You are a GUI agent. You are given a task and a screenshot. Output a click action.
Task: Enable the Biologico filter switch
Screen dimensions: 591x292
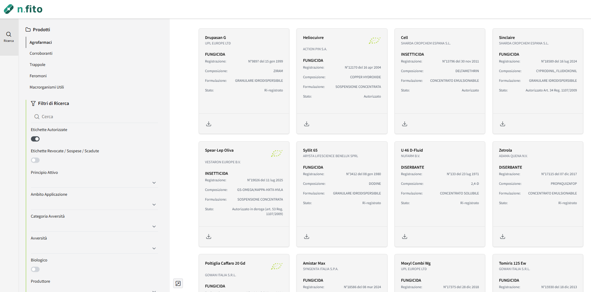pos(35,269)
